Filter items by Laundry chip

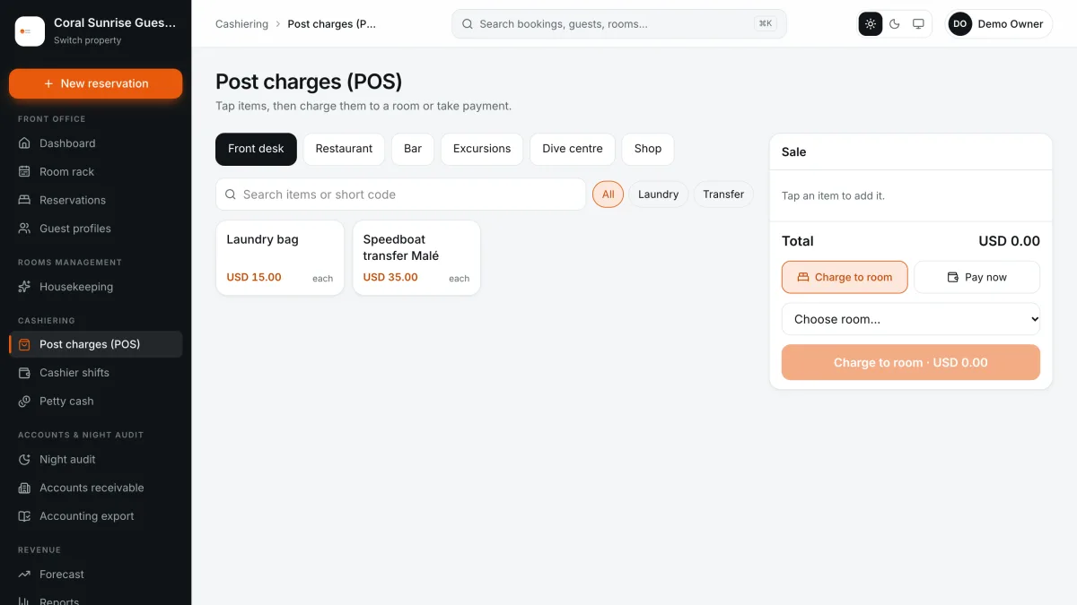click(x=658, y=194)
